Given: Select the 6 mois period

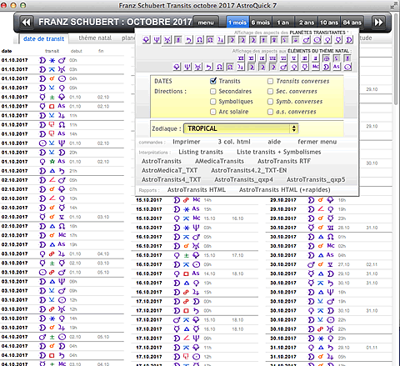Looking at the screenshot, I should click(261, 23).
